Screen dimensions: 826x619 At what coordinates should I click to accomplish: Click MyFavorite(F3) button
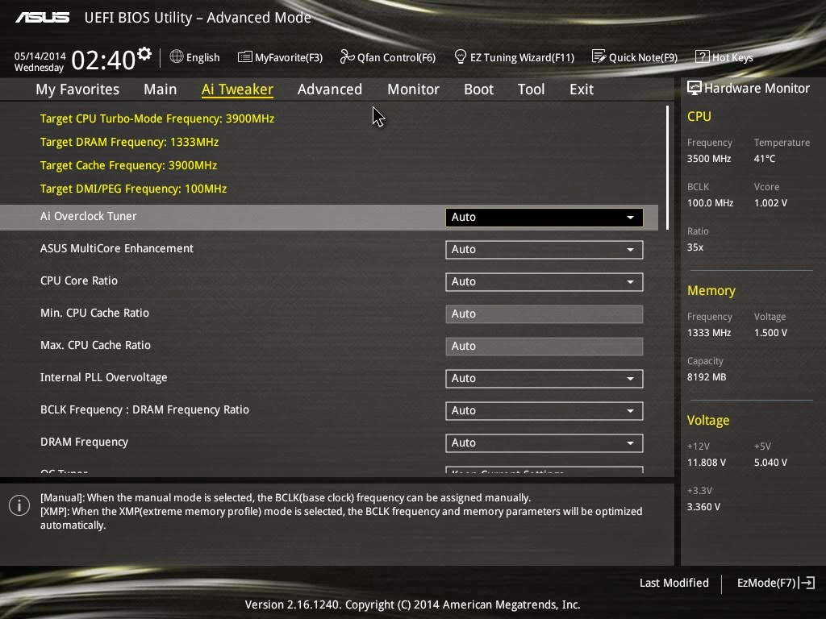(280, 57)
